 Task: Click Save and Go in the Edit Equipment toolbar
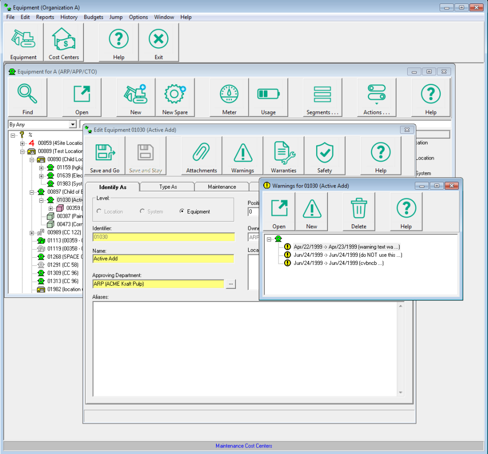click(x=104, y=156)
